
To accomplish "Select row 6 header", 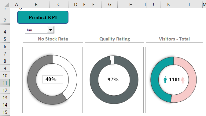I will tap(5, 46).
